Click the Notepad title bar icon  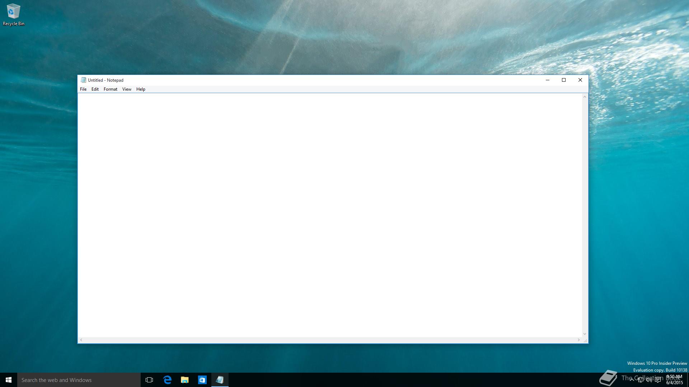[83, 80]
